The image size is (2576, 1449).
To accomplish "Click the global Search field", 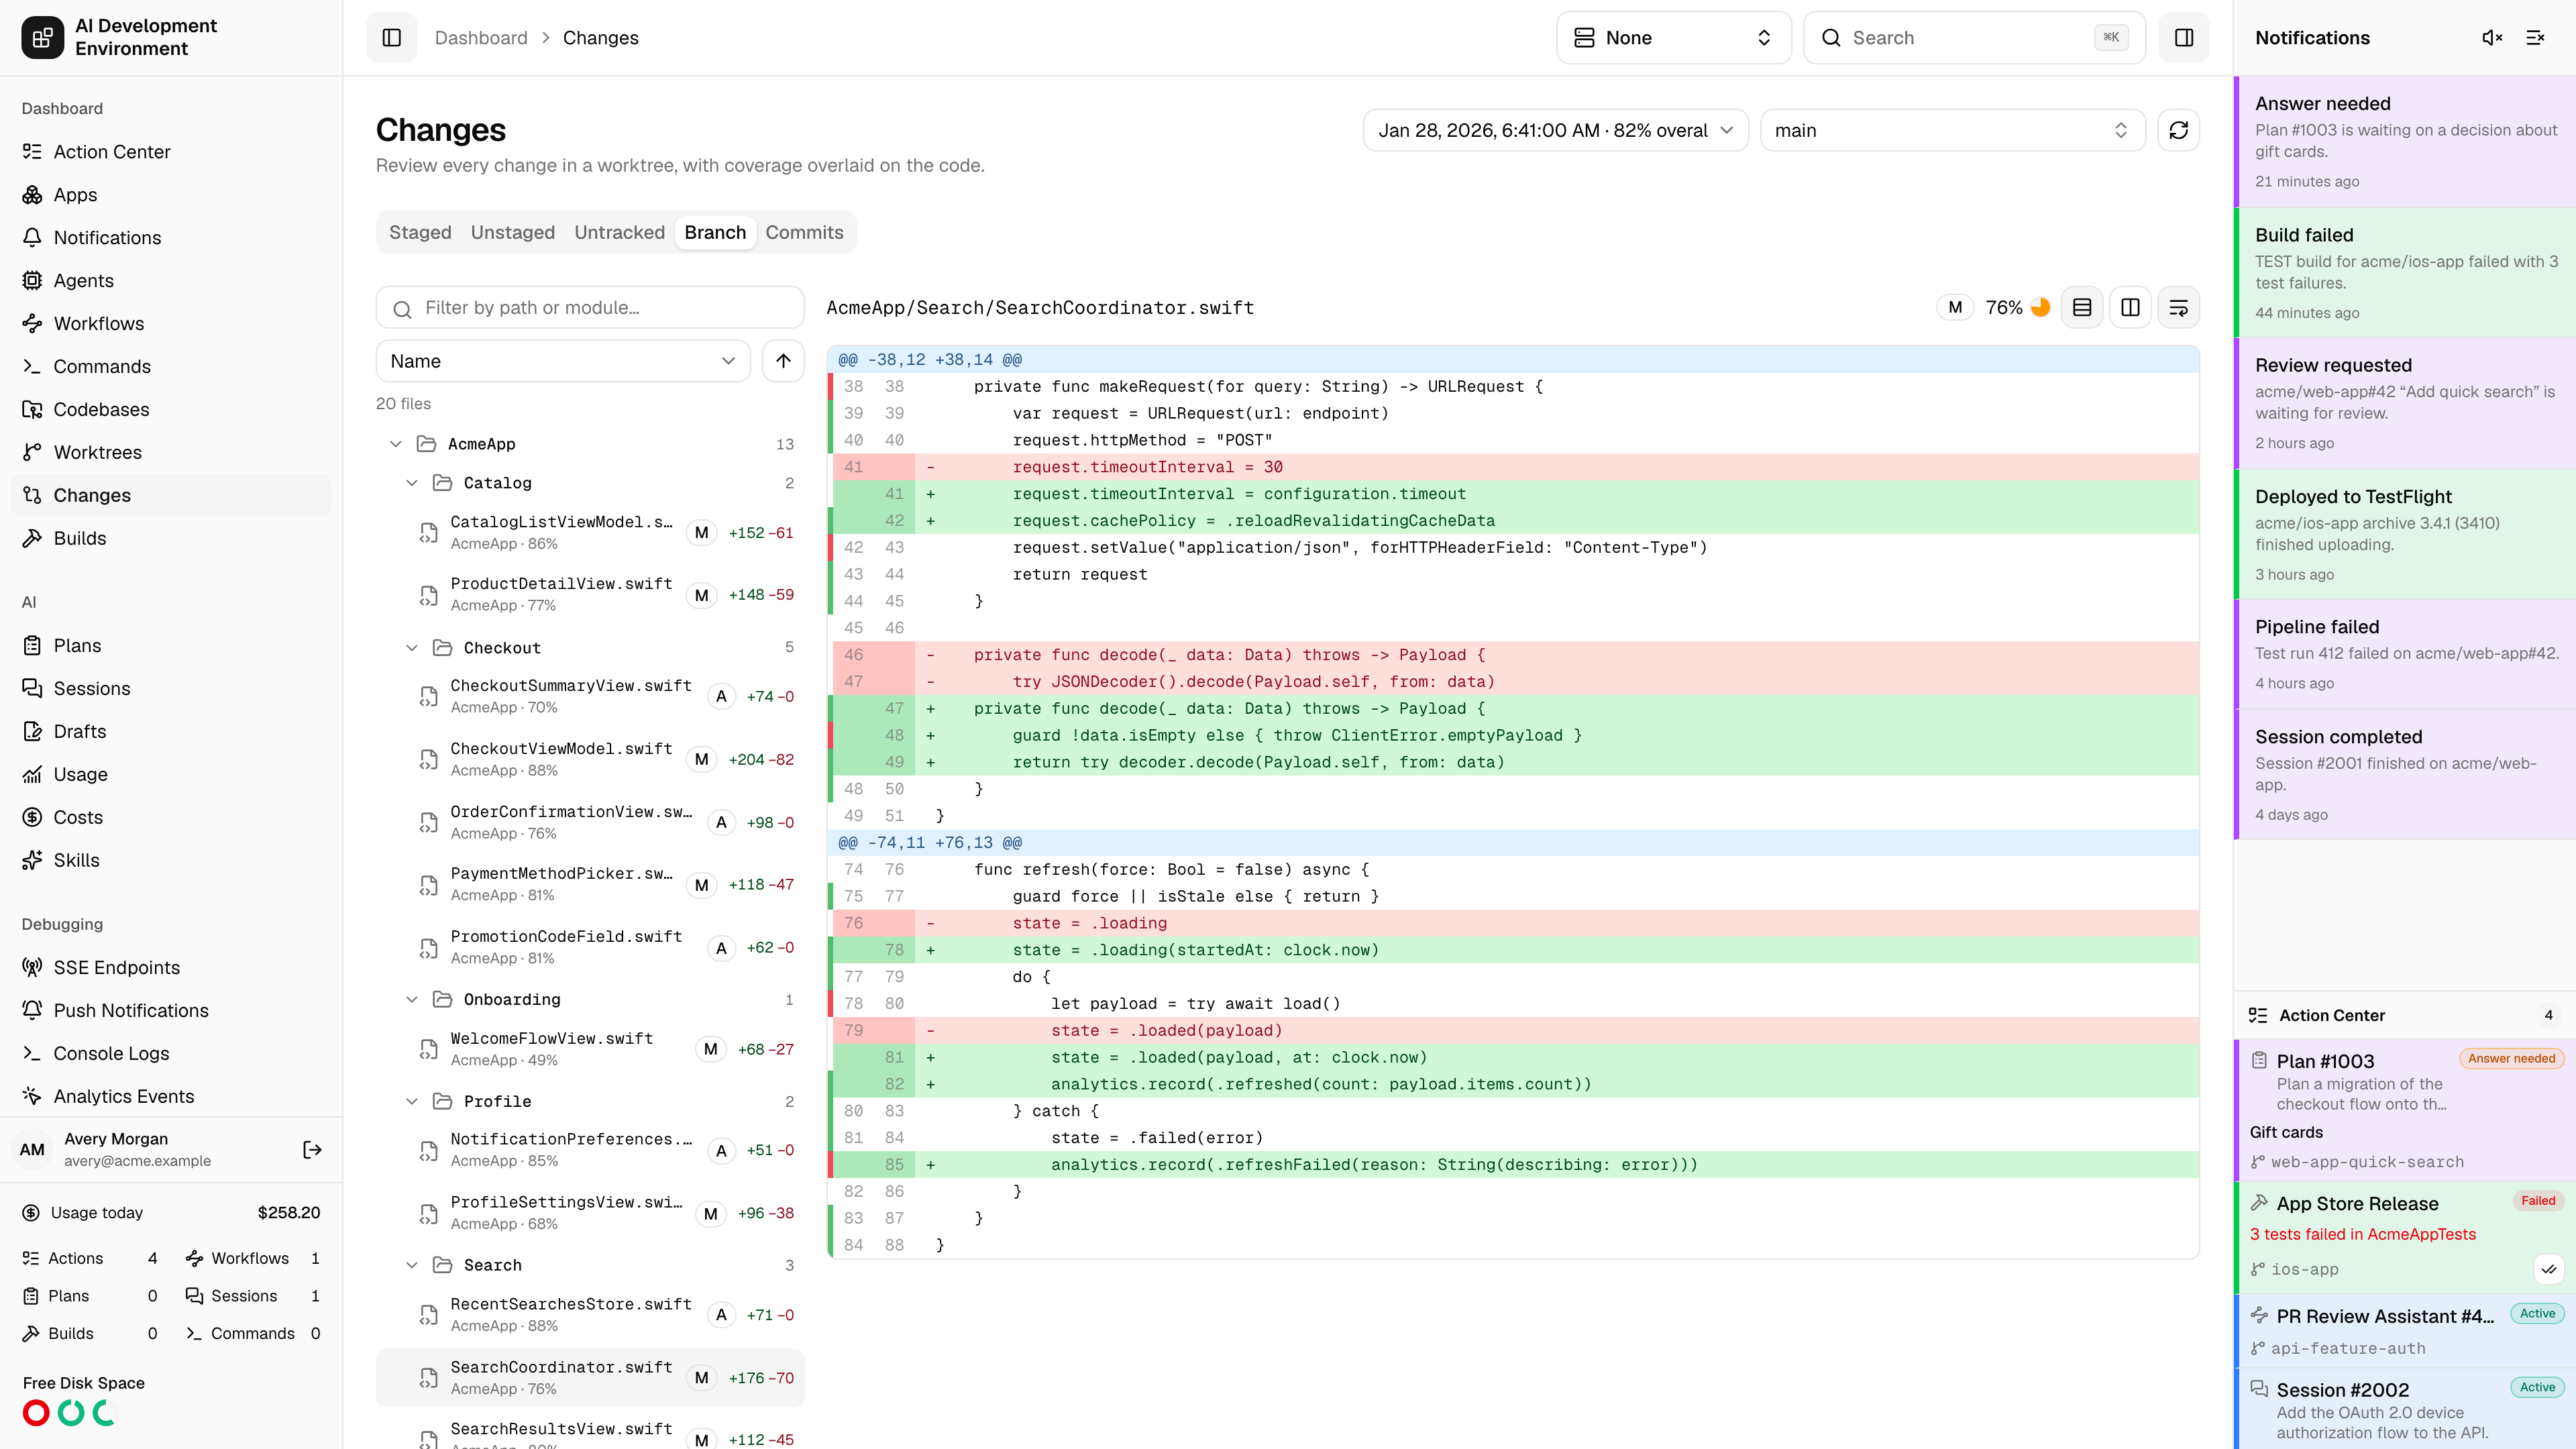I will [x=1974, y=38].
